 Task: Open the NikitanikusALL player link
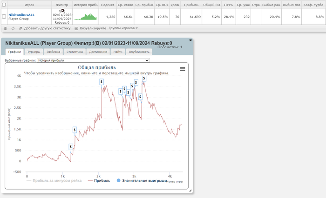click(x=21, y=15)
